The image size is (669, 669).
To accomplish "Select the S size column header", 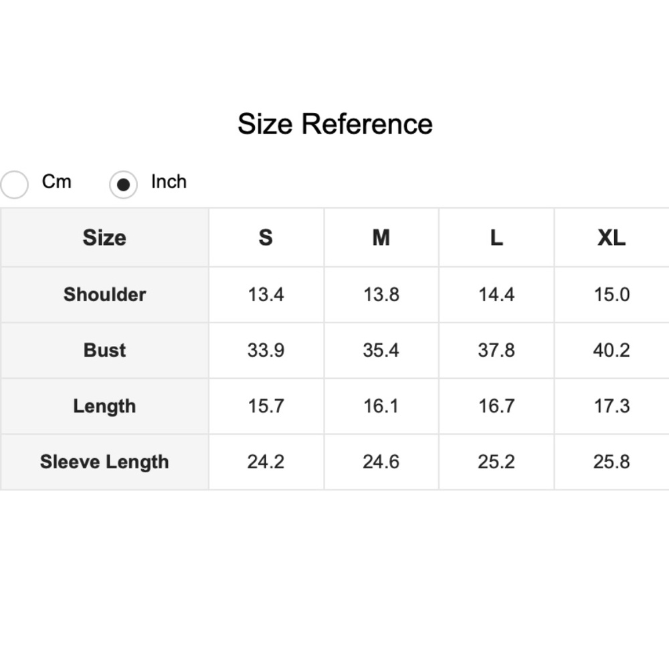I will coord(266,237).
